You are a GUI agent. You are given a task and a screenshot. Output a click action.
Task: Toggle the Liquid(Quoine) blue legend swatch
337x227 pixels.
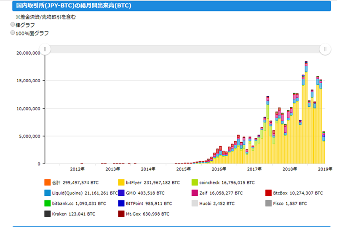click(x=48, y=193)
